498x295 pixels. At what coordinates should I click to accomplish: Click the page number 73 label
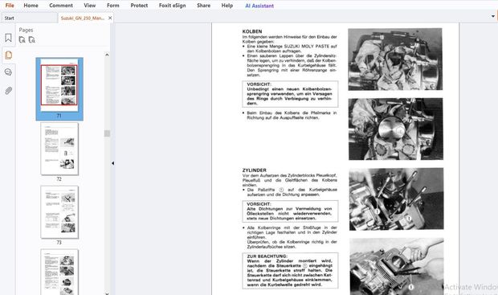(x=59, y=242)
